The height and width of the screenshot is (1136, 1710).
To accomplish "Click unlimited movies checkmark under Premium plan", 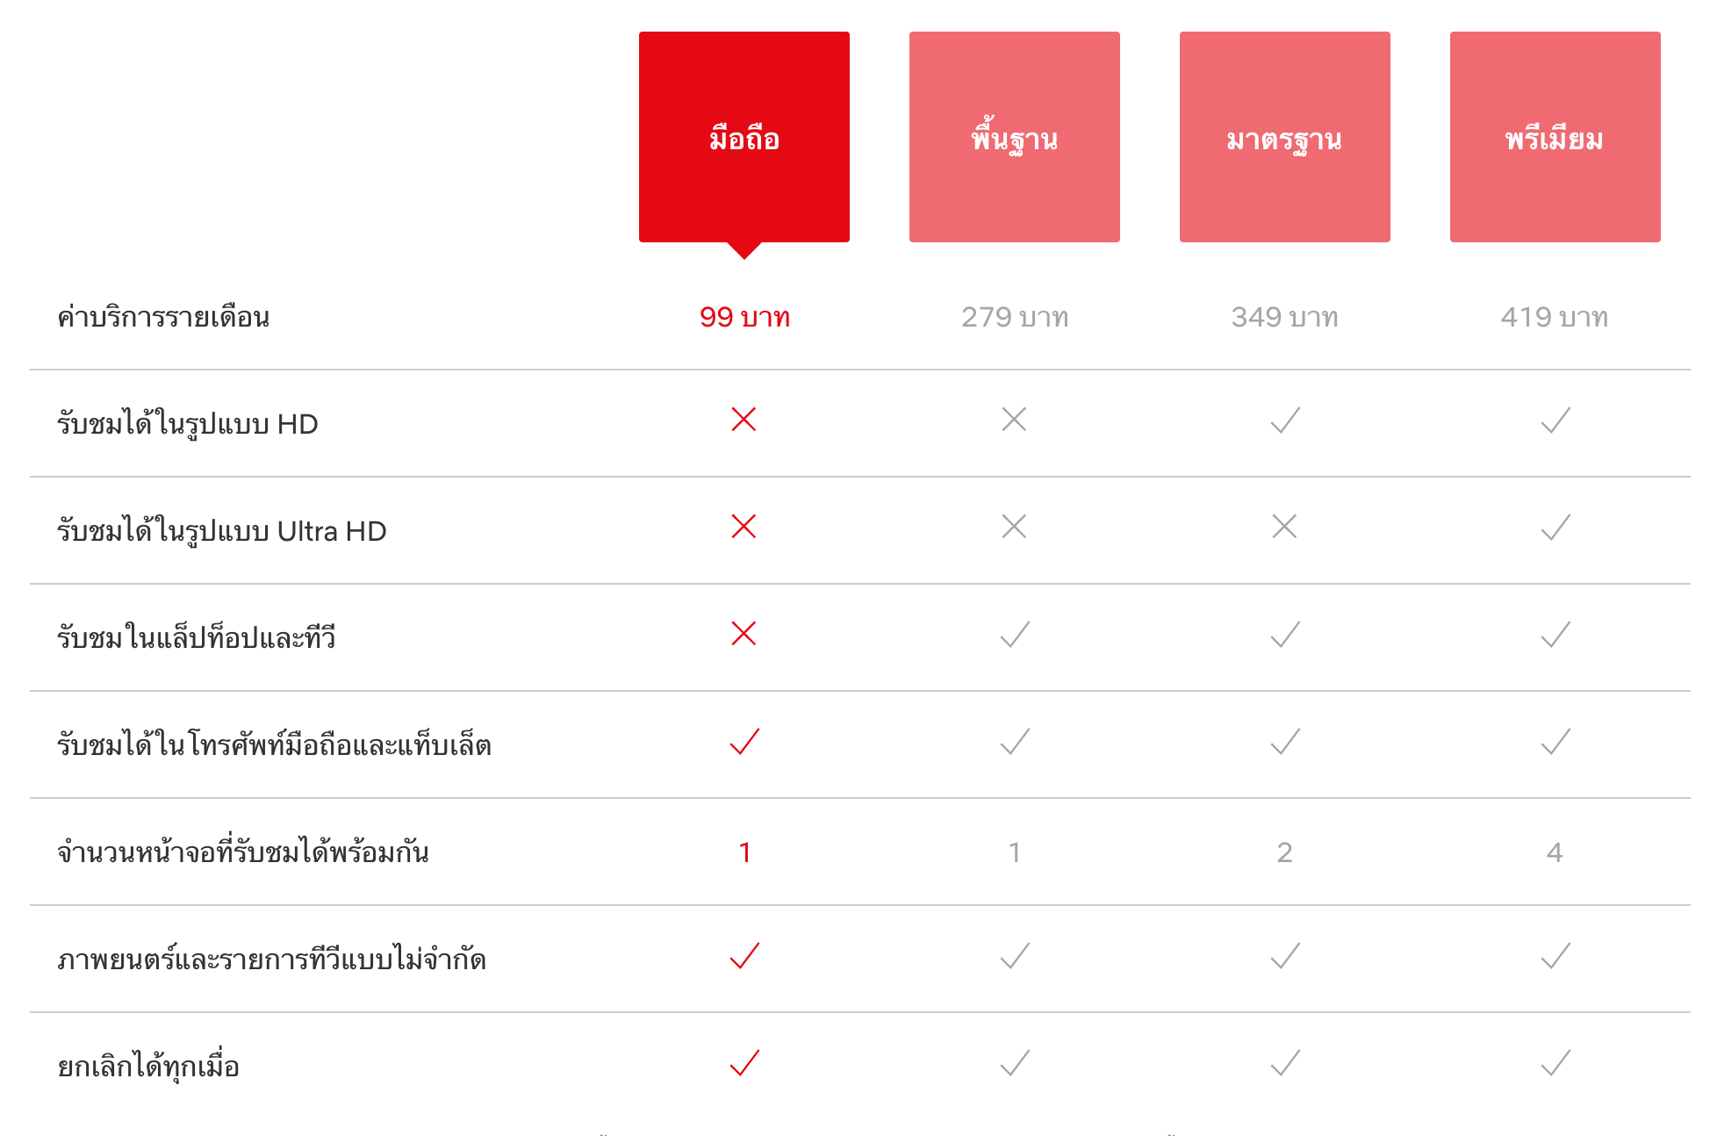I will 1556,955.
